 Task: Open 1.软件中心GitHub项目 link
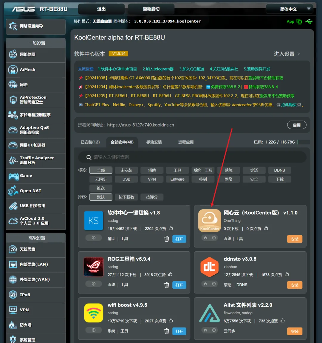[117, 69]
